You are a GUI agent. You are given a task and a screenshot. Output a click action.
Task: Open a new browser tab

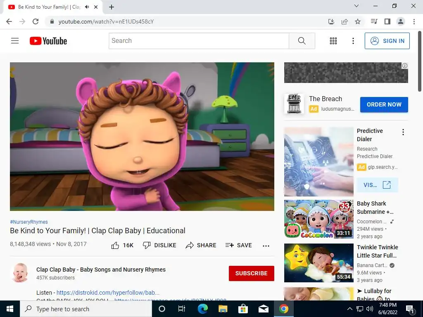[112, 7]
